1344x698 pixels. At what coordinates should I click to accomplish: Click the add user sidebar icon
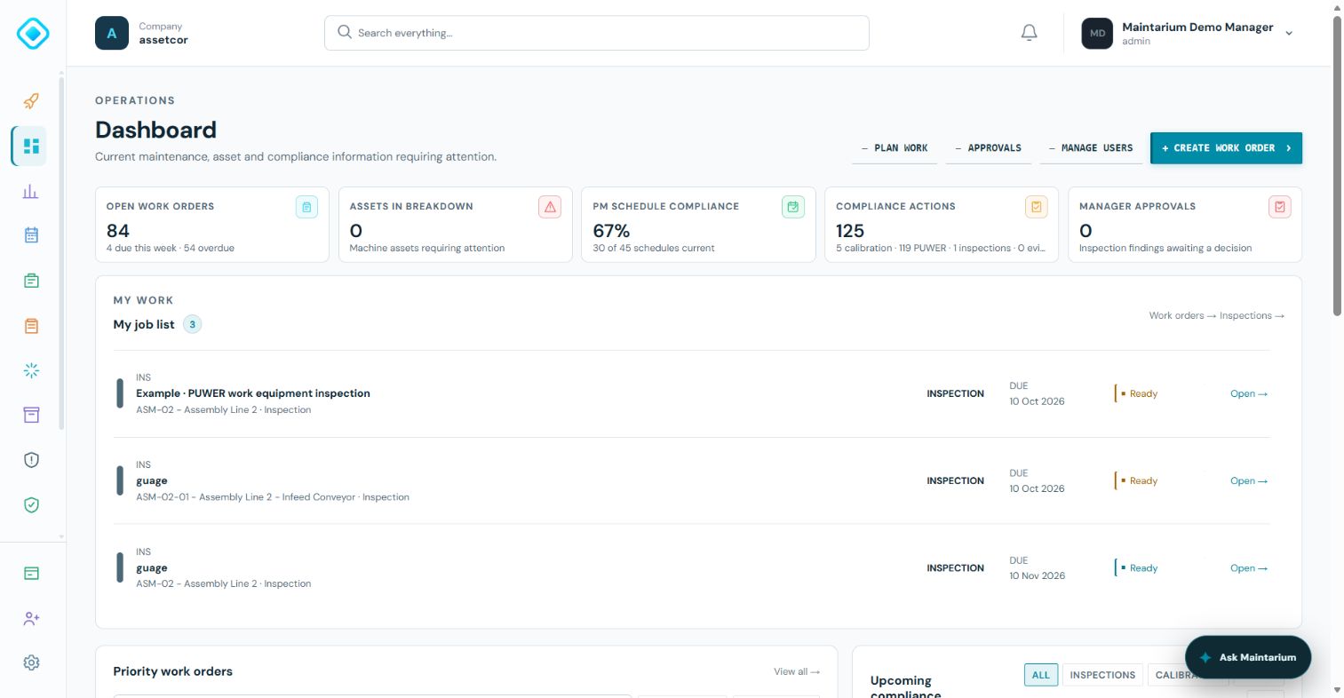coord(31,618)
